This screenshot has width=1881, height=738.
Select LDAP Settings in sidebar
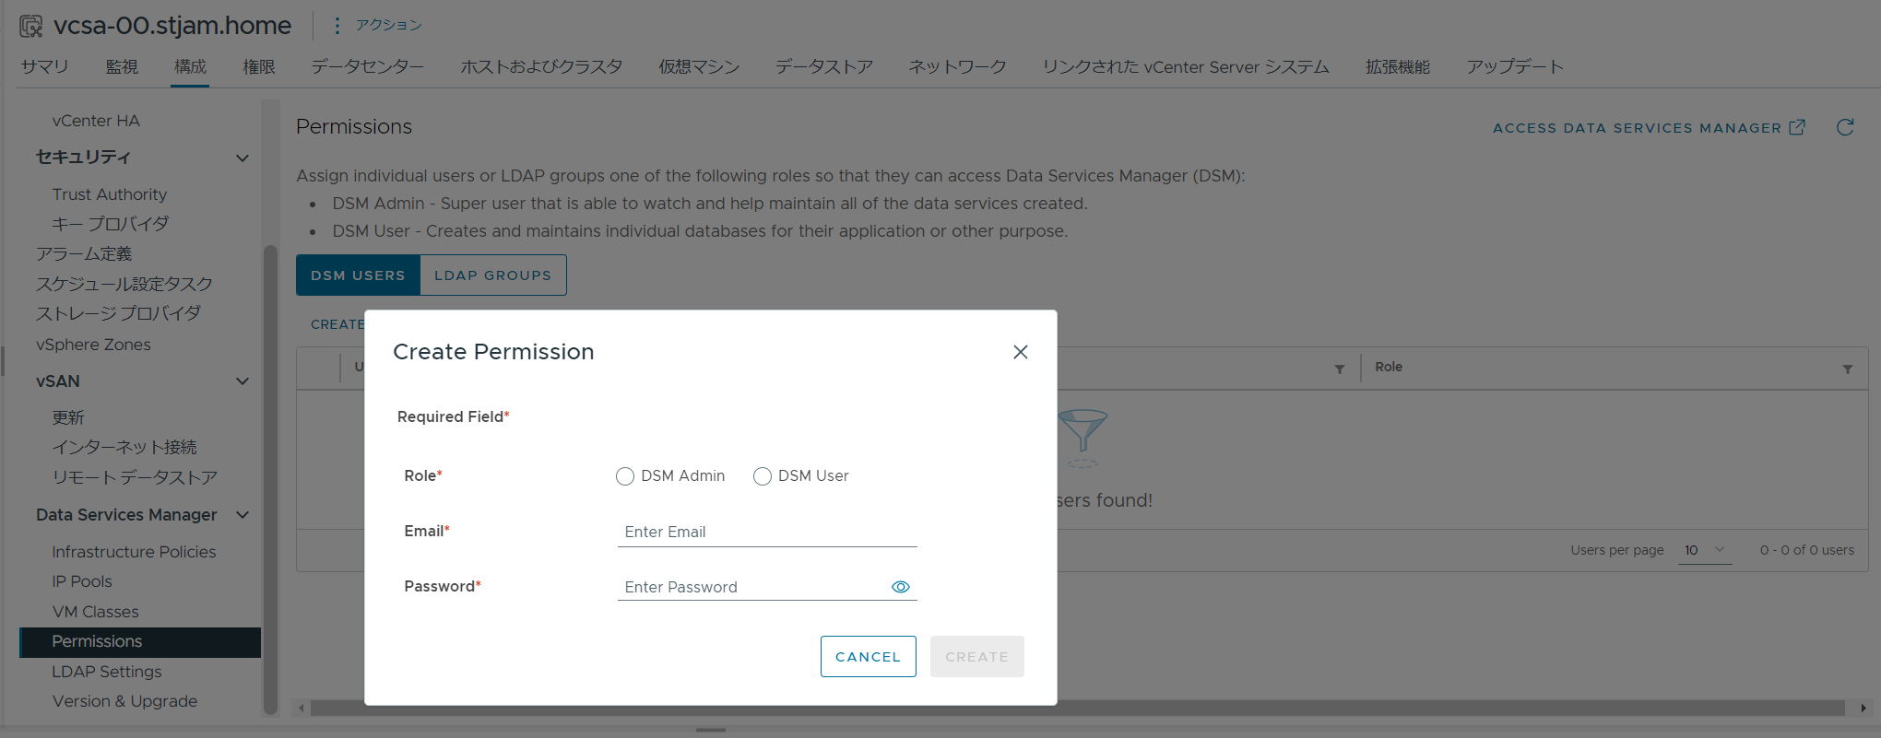coord(107,672)
